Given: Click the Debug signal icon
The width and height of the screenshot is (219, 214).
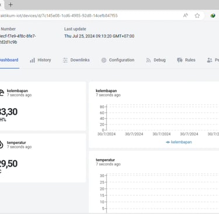Looking at the screenshot, I should [x=148, y=60].
